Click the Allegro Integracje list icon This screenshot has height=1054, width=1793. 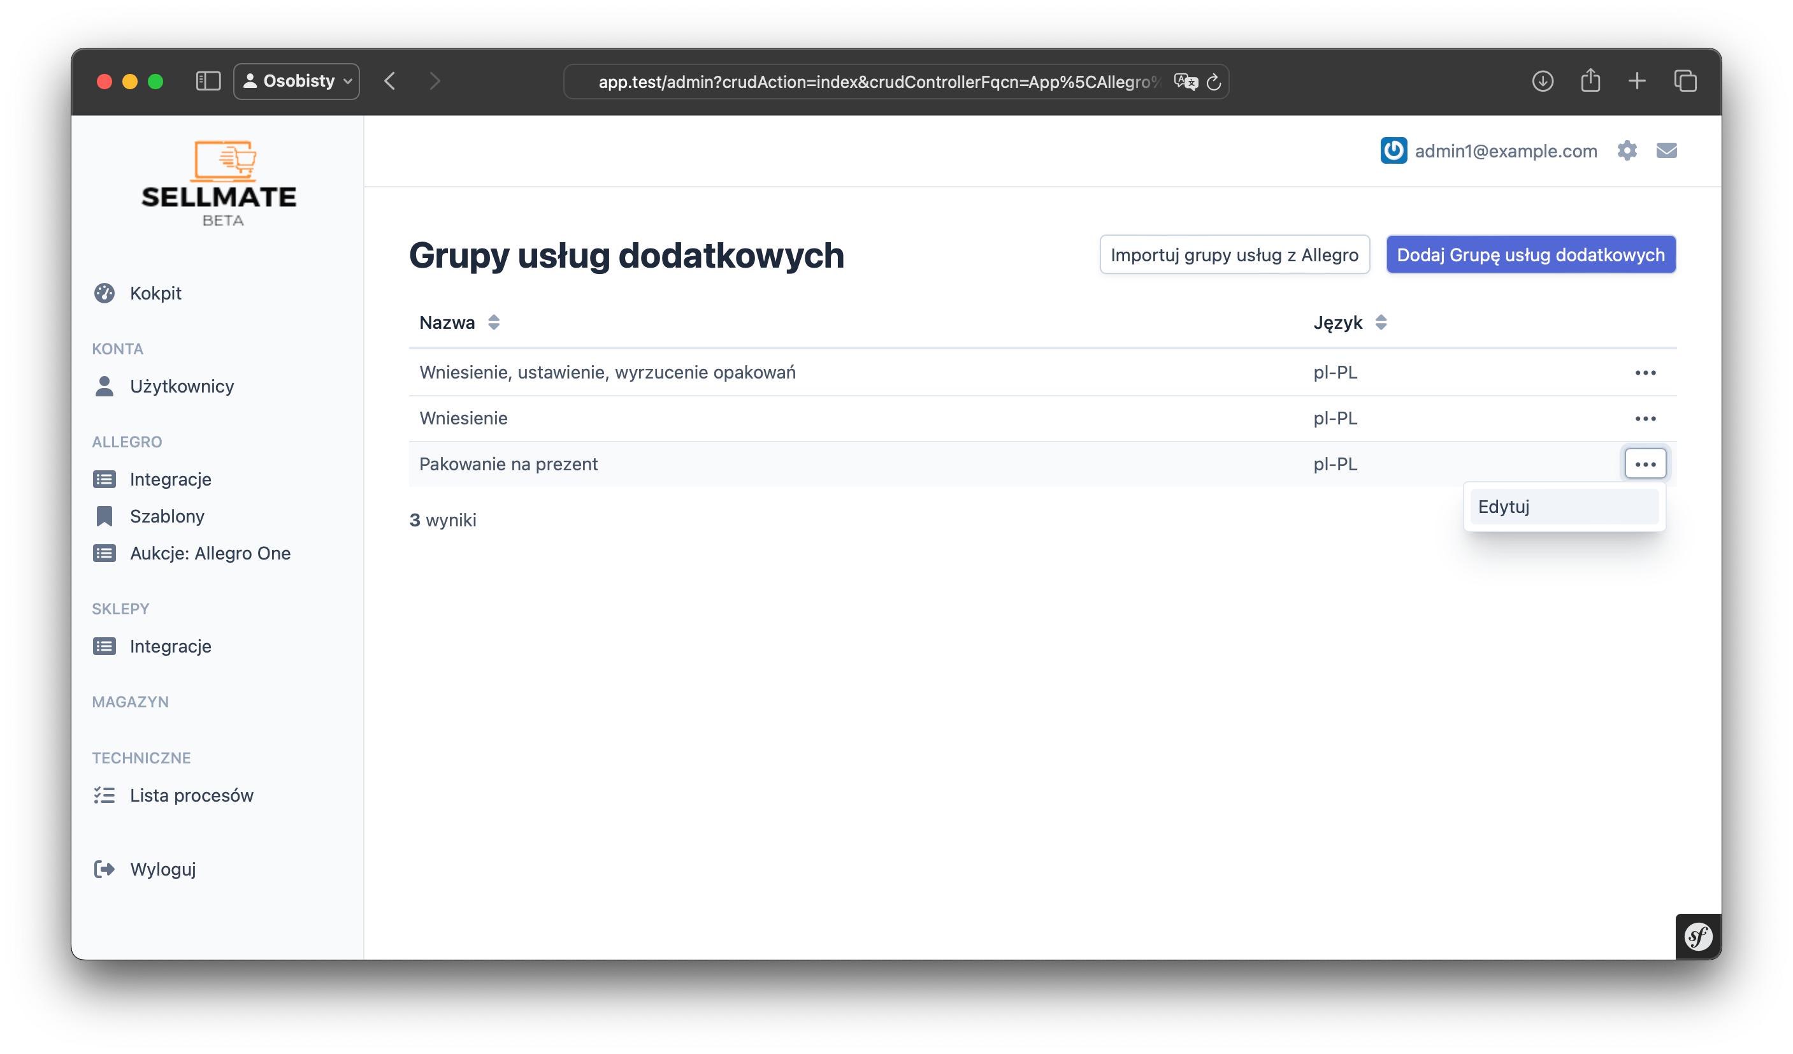(x=104, y=480)
